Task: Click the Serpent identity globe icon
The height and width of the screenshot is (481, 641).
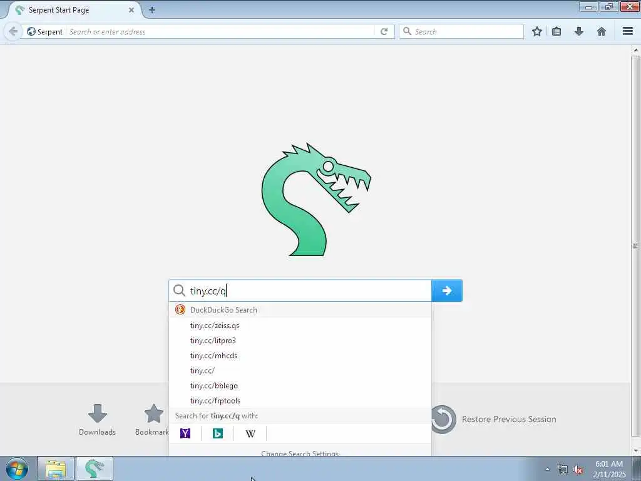Action: pos(31,31)
